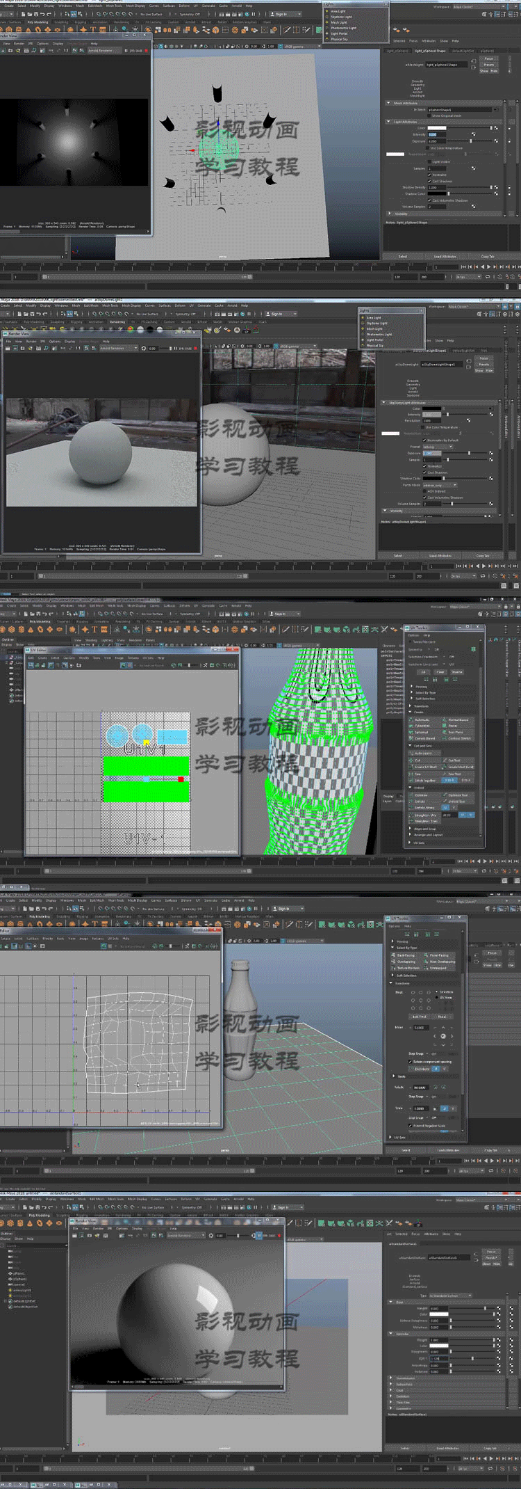The height and width of the screenshot is (1489, 521).
Task: Click Create UV Shell button
Action: 424,767
